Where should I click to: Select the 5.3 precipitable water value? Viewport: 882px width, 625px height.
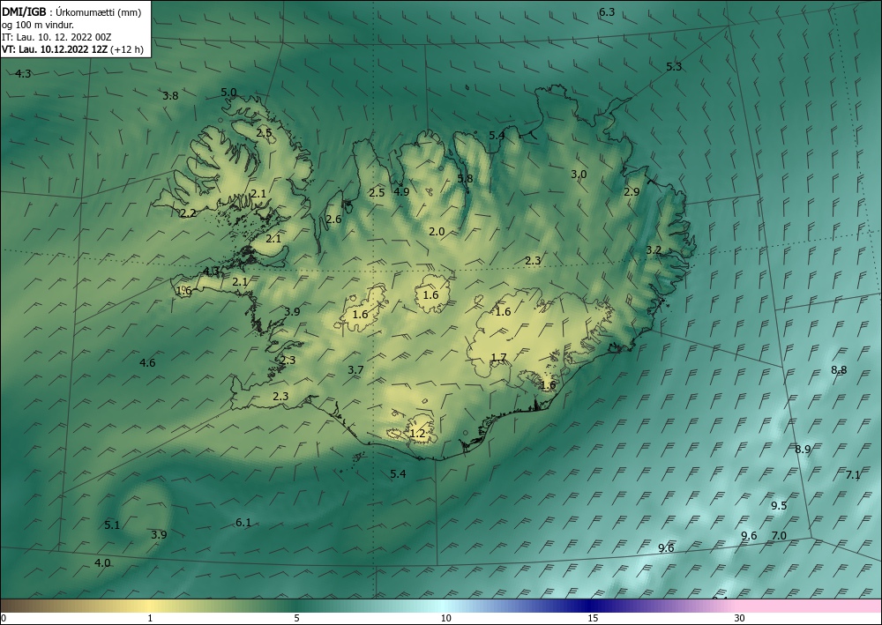[674, 67]
